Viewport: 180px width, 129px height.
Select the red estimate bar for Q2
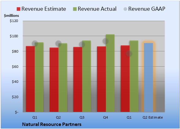[54, 80]
